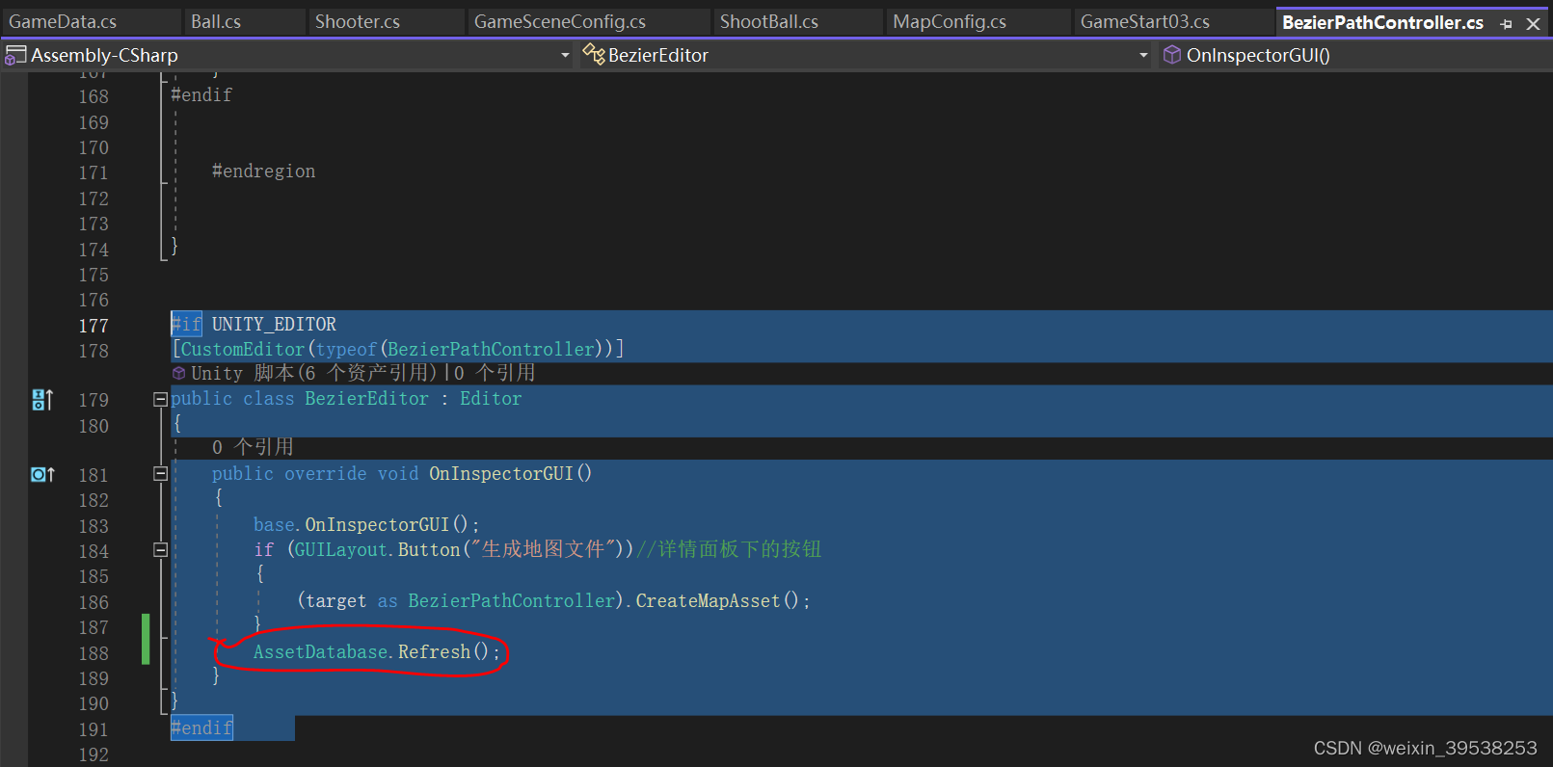Open the 0 个引用 CodeLens above BezierEditor class

coord(494,374)
